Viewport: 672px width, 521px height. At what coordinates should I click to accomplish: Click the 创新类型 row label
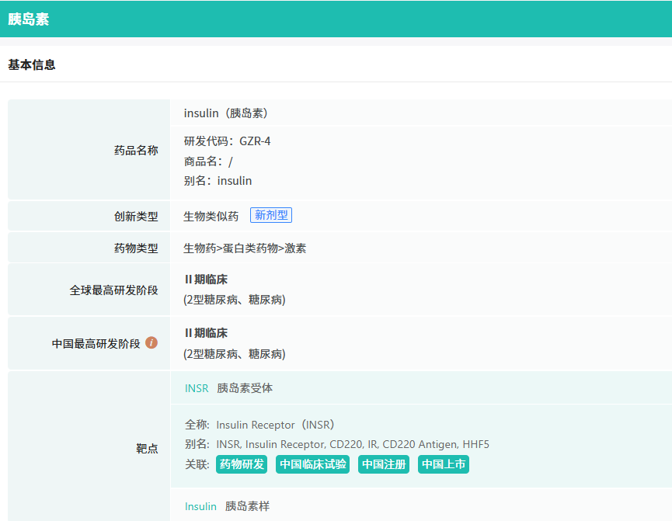click(x=136, y=217)
